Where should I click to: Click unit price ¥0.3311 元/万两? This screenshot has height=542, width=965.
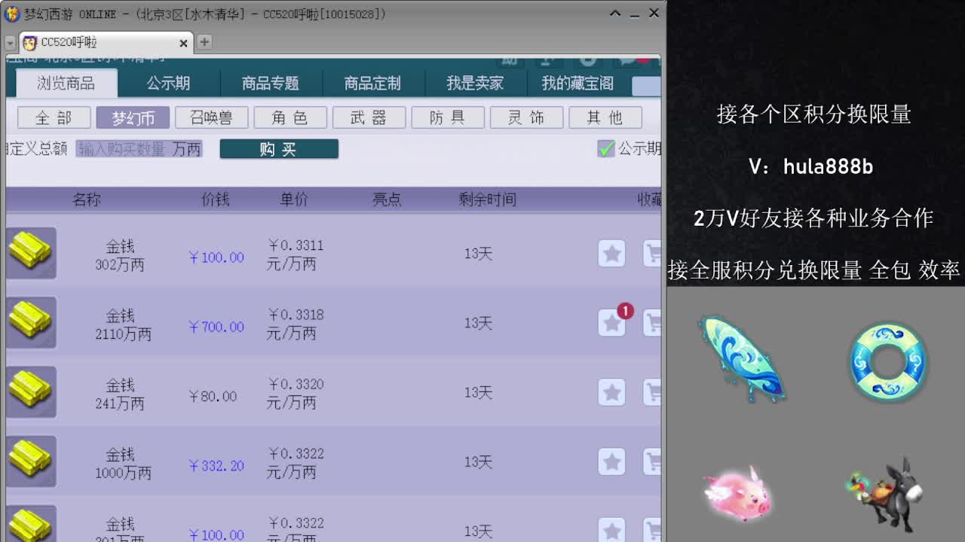click(x=295, y=254)
